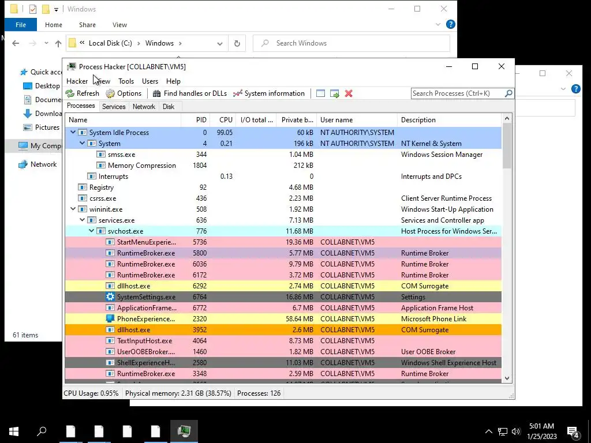Open the System information graph icon
This screenshot has height=443, width=591.
tap(237, 93)
